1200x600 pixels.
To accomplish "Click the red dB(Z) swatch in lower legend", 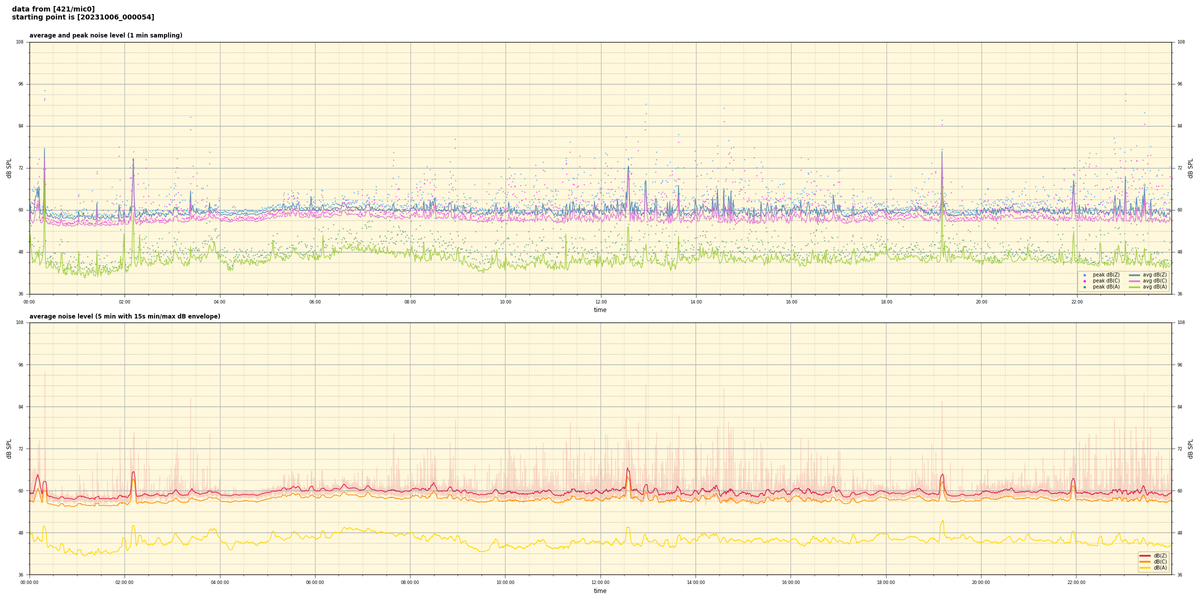I will [x=1144, y=555].
